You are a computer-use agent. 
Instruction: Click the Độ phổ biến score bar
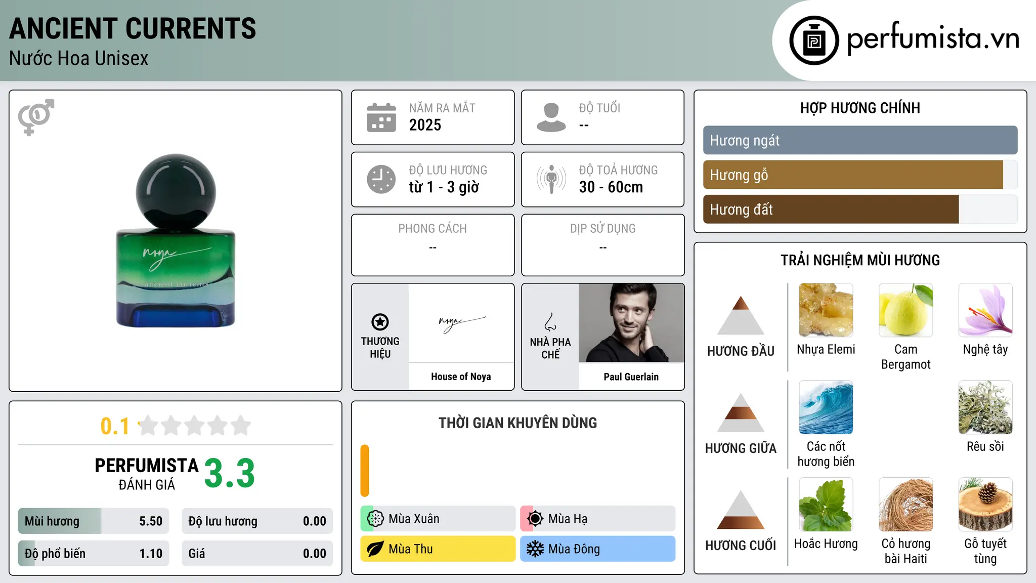click(94, 554)
